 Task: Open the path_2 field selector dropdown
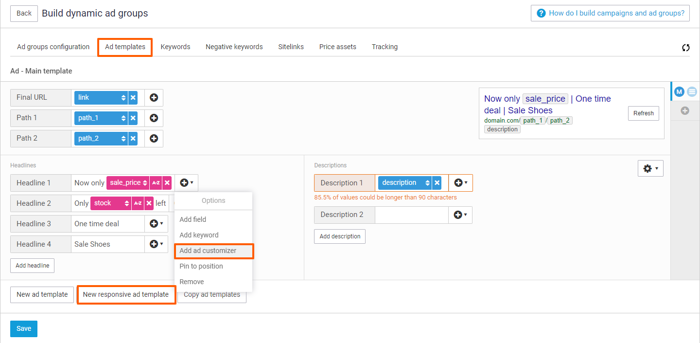click(100, 138)
